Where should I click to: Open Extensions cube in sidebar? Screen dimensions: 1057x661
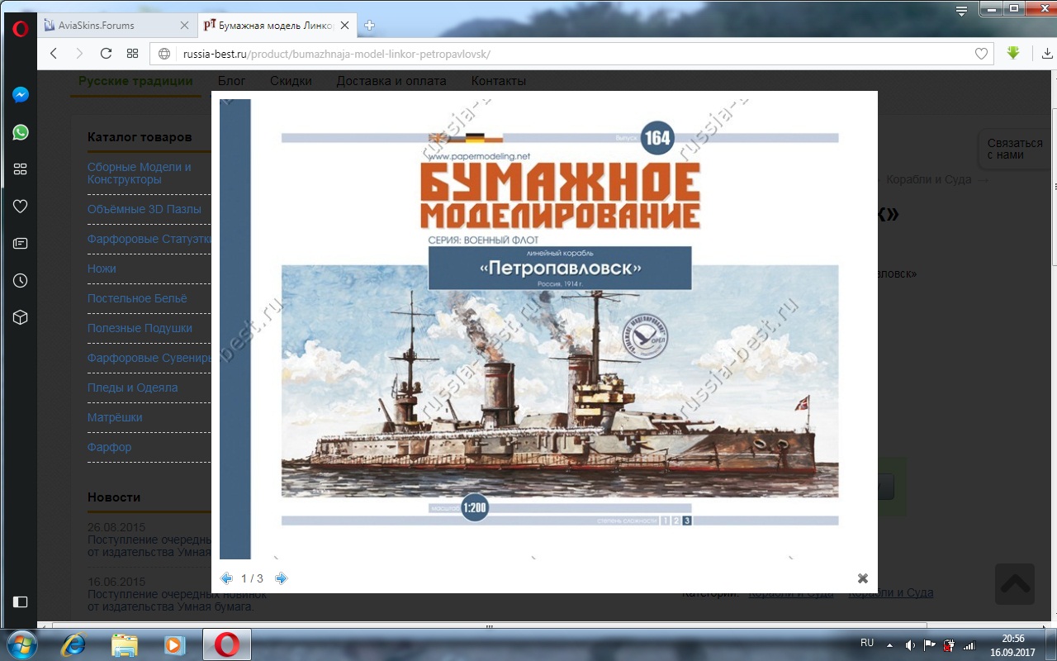pyautogui.click(x=21, y=317)
